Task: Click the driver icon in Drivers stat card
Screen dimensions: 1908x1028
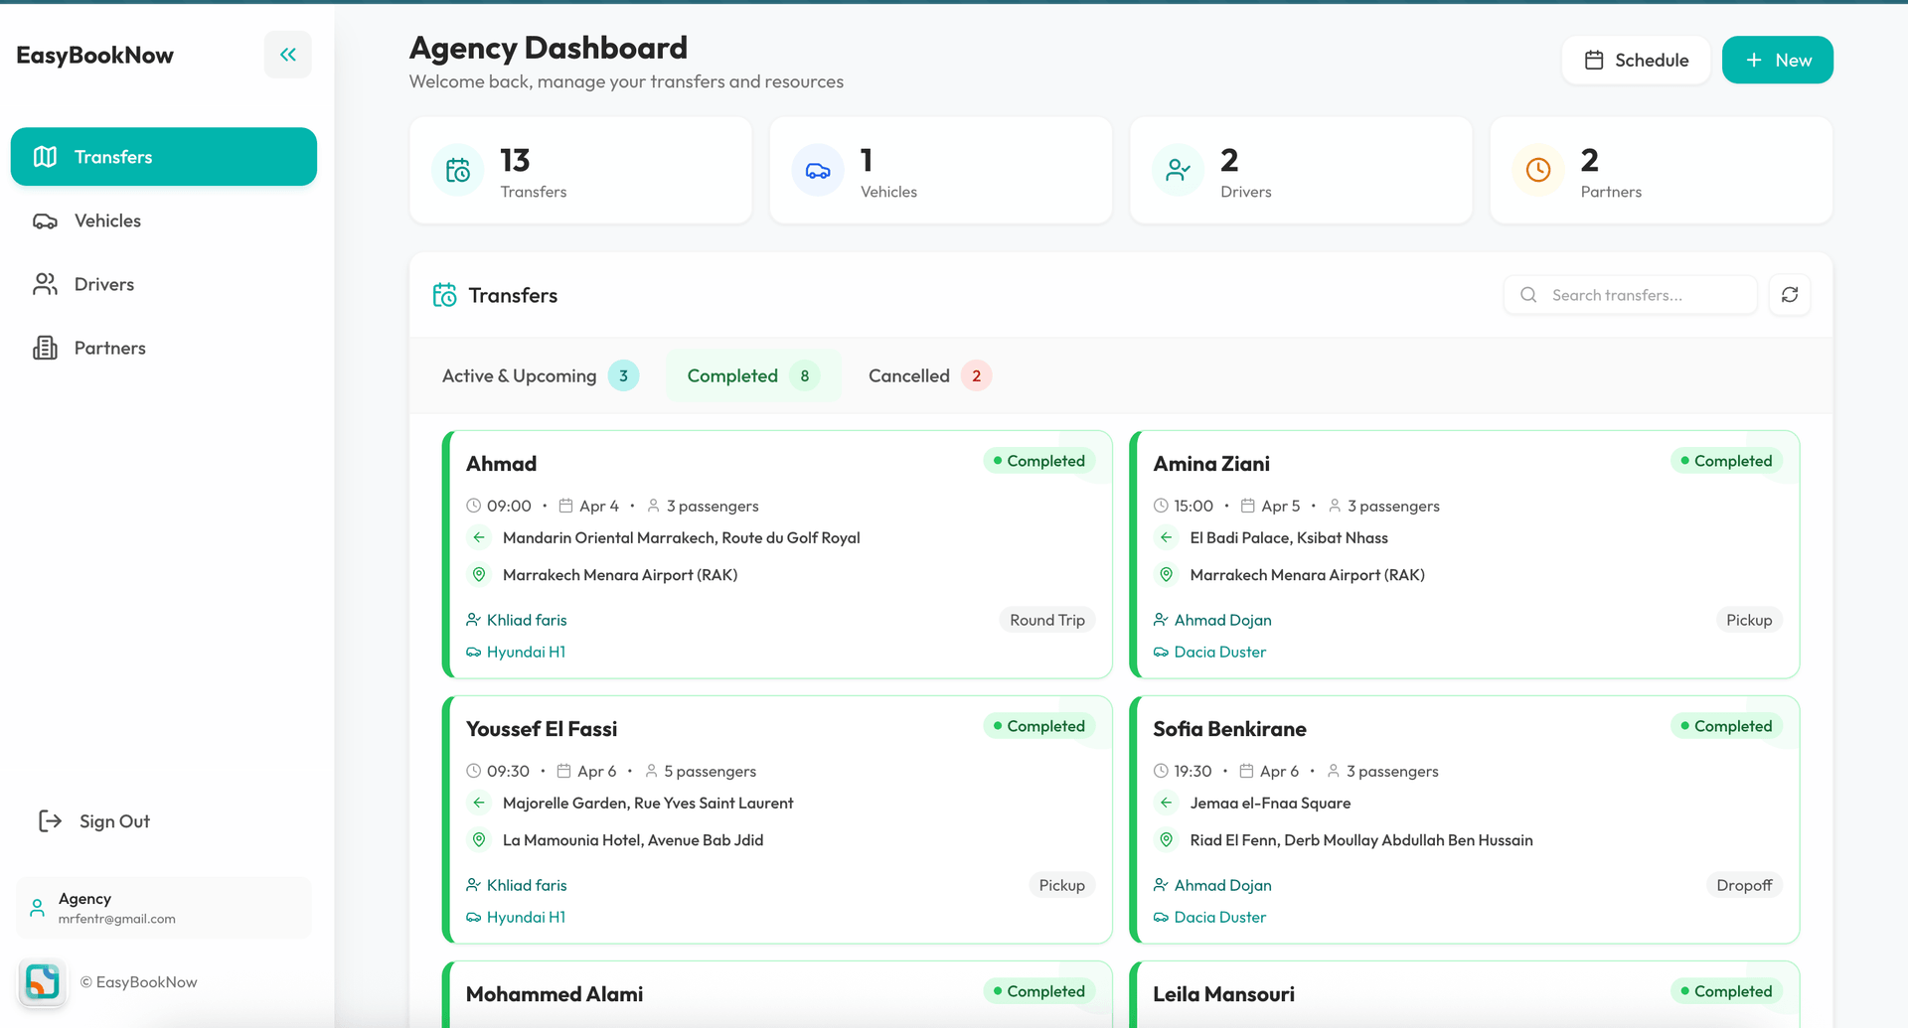Action: tap(1178, 171)
